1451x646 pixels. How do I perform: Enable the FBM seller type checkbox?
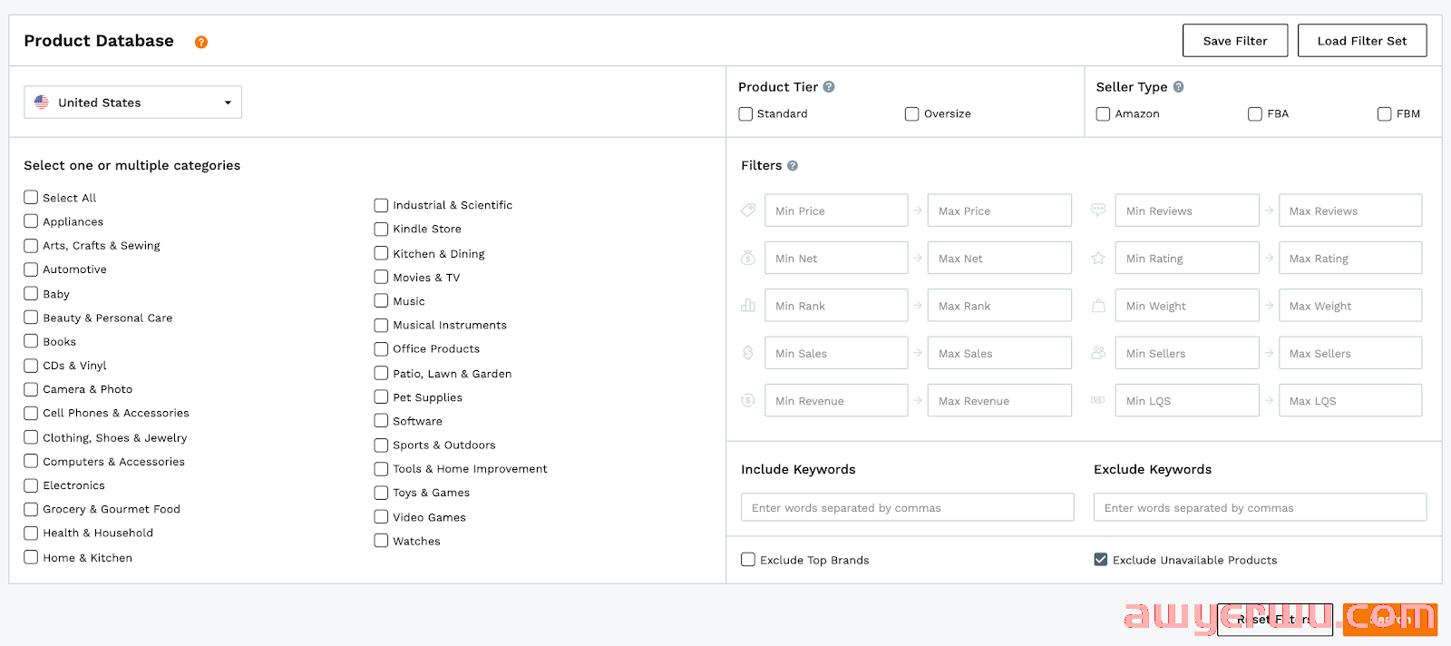[x=1384, y=113]
